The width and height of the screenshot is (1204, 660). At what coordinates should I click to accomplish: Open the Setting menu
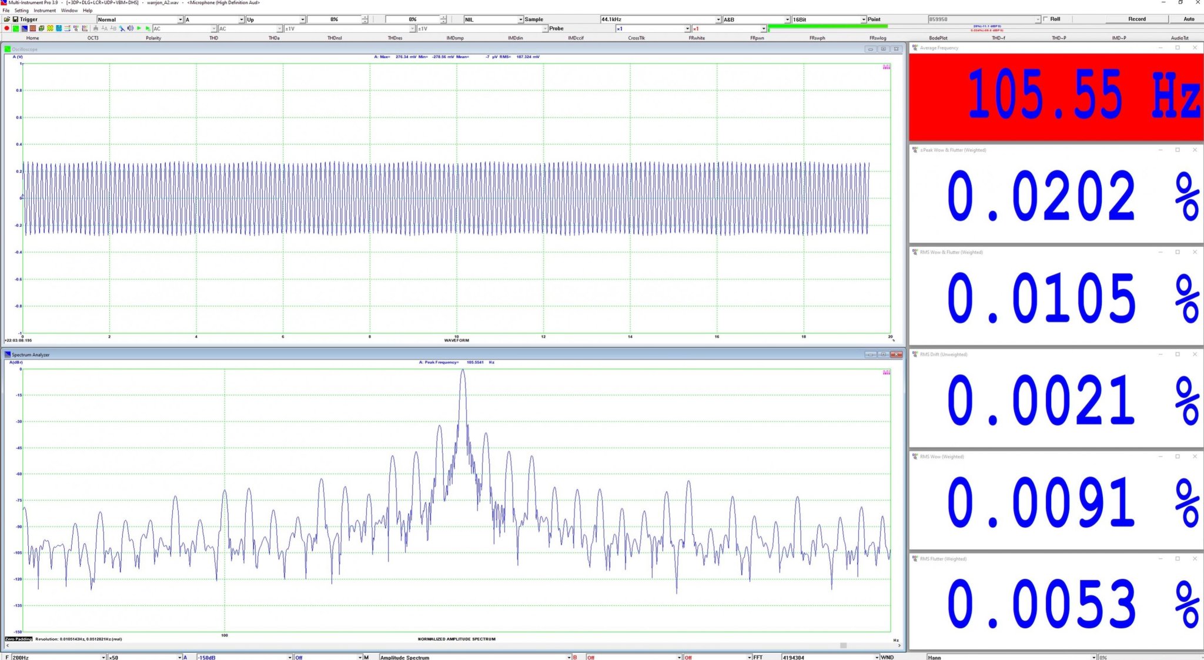pyautogui.click(x=21, y=11)
